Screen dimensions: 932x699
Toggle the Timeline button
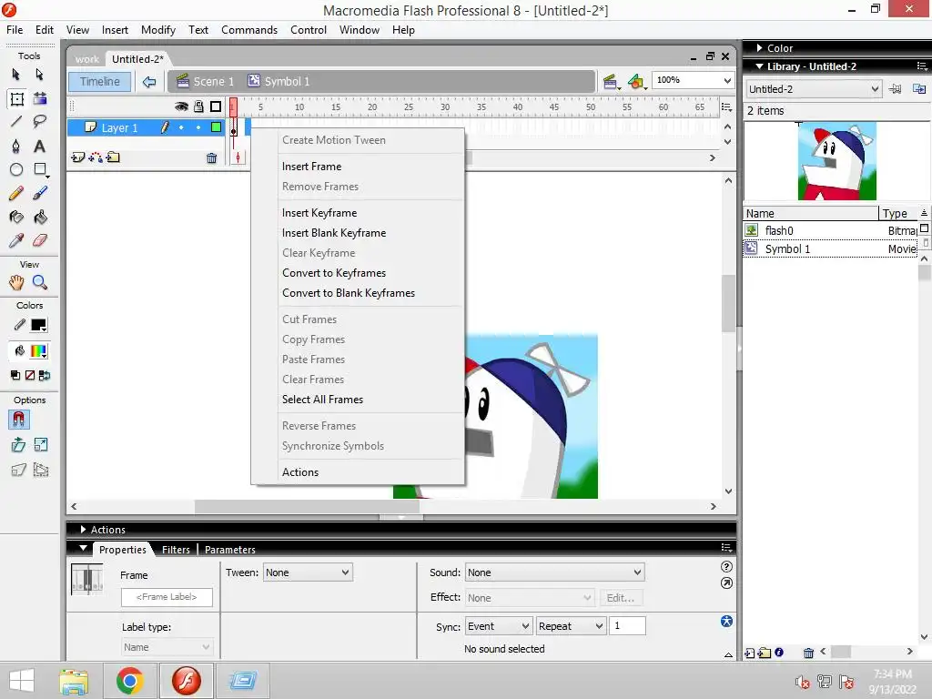(100, 81)
